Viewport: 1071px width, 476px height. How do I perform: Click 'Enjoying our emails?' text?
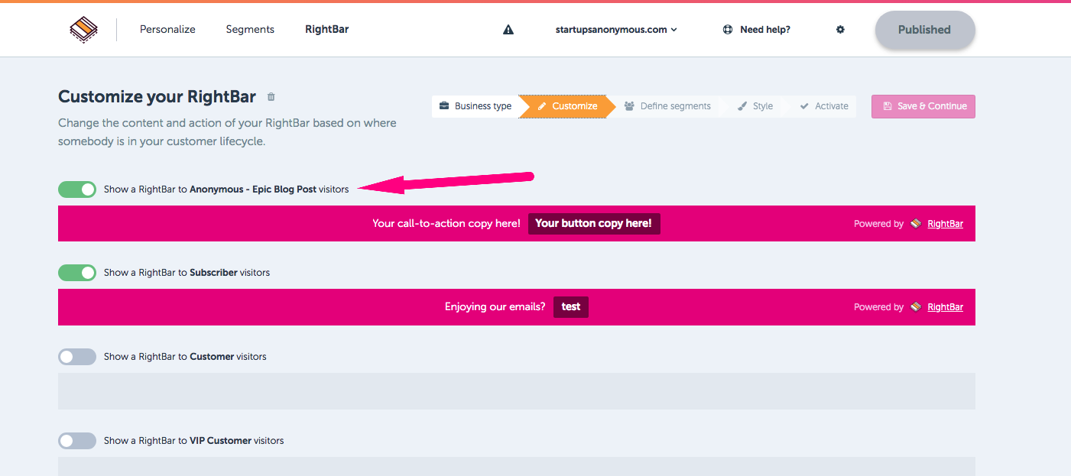(x=495, y=307)
